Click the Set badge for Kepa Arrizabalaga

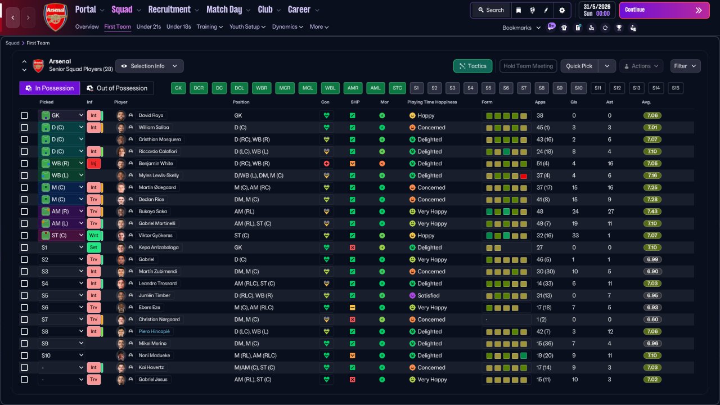tap(94, 247)
